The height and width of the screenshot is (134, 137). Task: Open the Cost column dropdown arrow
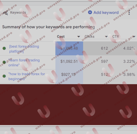click(x=79, y=37)
